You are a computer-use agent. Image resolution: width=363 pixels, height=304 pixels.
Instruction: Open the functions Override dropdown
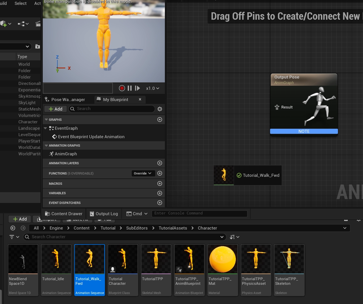pos(143,173)
